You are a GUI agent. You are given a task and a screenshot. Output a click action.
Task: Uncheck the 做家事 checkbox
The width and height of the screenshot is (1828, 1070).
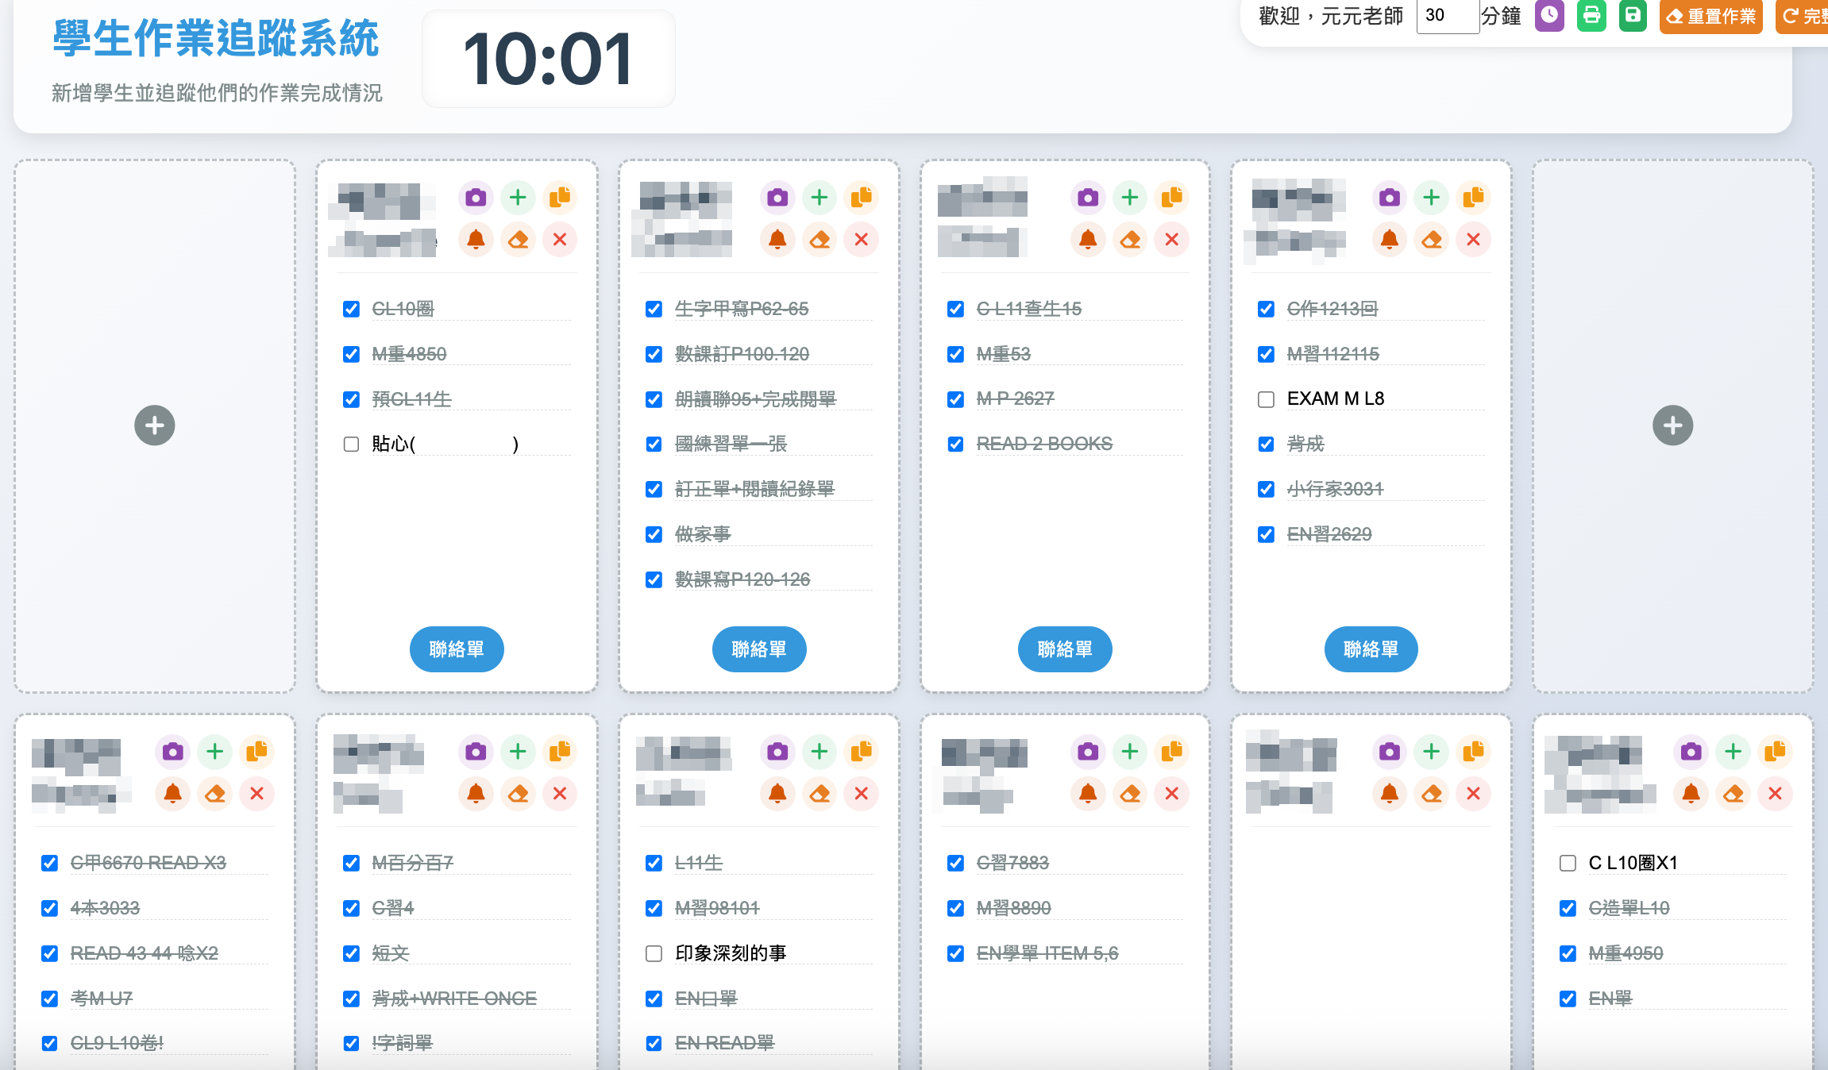[654, 534]
